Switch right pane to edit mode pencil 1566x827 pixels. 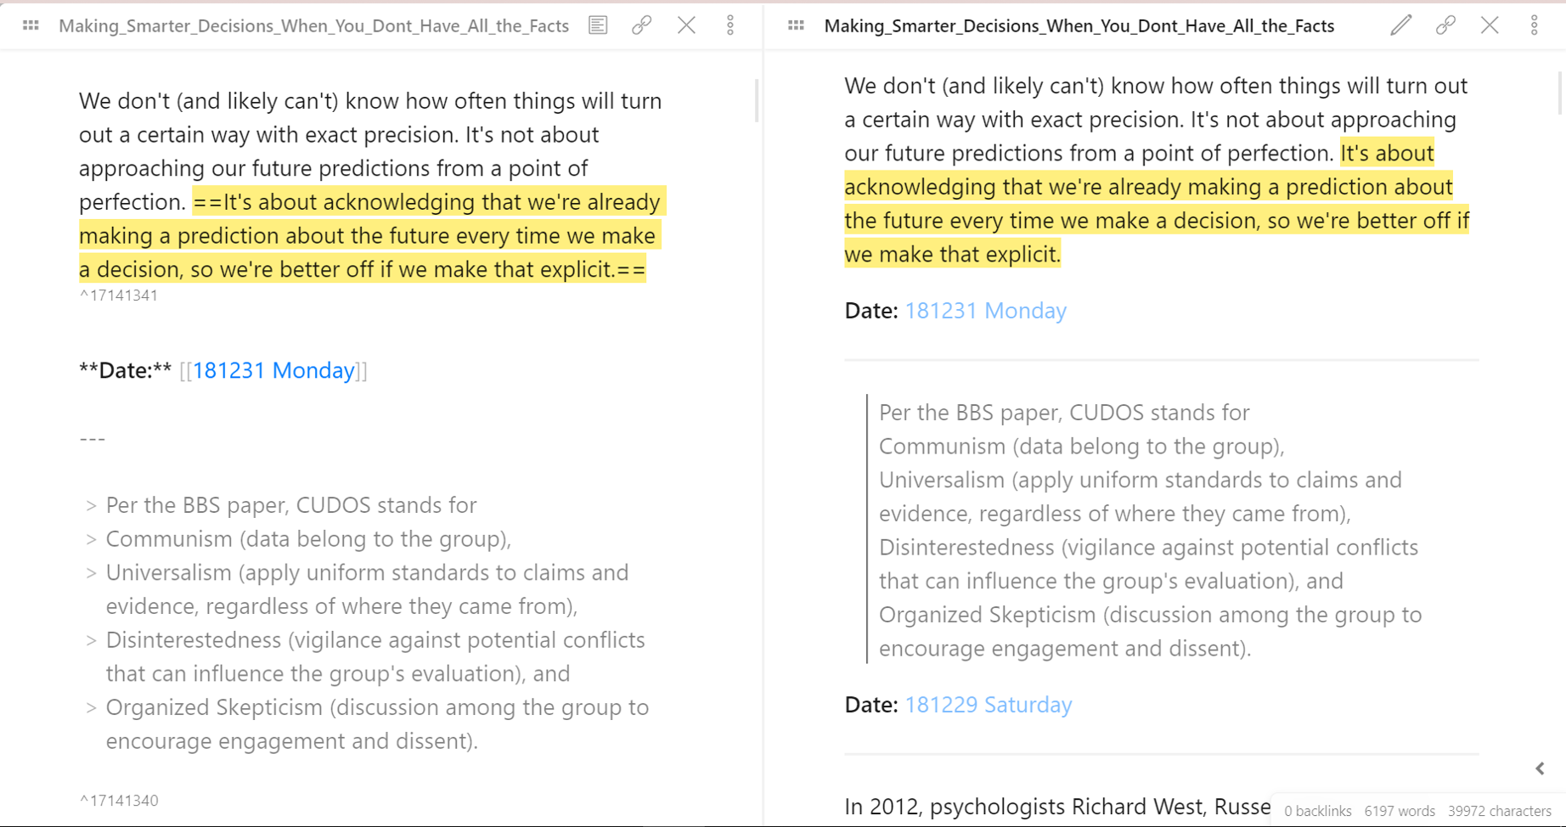pyautogui.click(x=1401, y=25)
